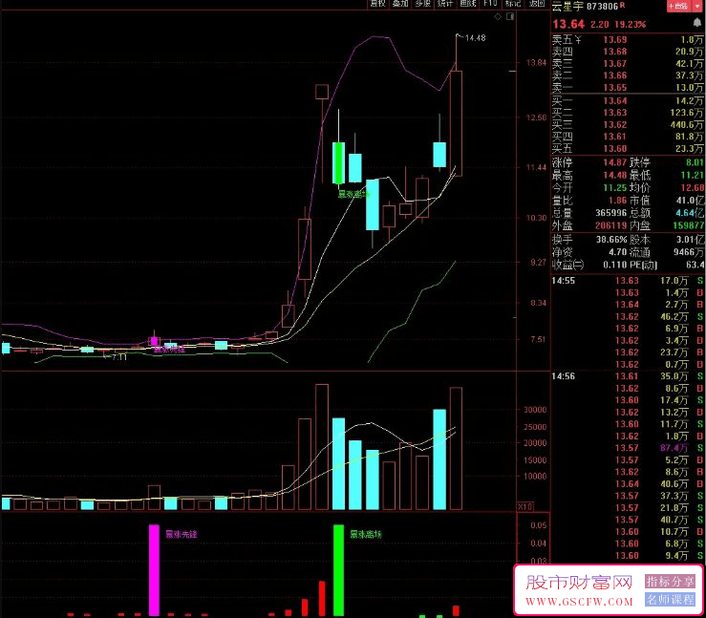Click the 14:55 tick timestamp

[564, 281]
